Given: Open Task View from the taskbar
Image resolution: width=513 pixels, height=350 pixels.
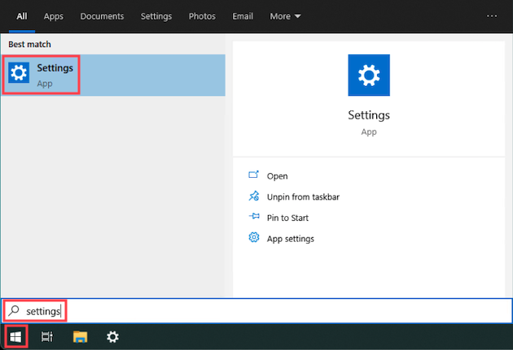Looking at the screenshot, I should click(x=46, y=337).
